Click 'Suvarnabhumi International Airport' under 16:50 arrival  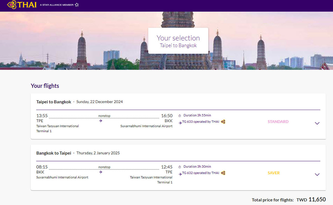pyautogui.click(x=146, y=126)
